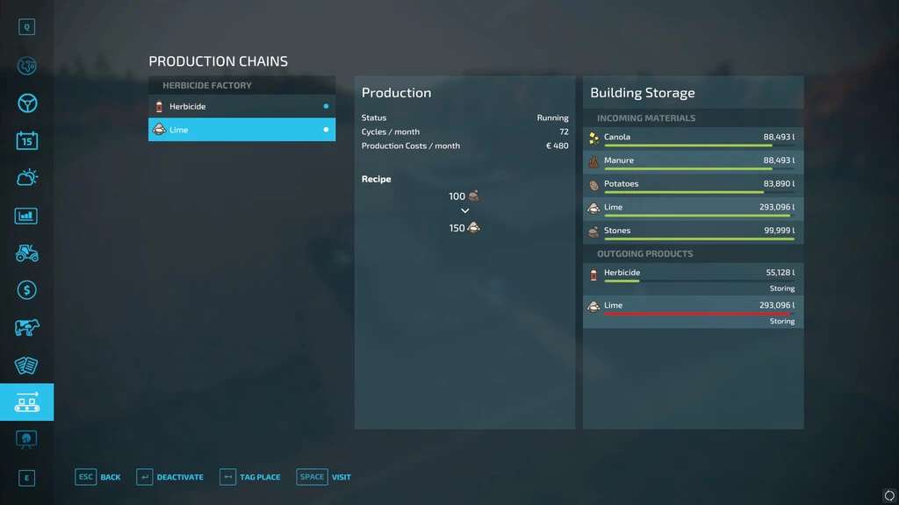Viewport: 899px width, 505px height.
Task: Show the weather forecast page
Action: (26, 178)
